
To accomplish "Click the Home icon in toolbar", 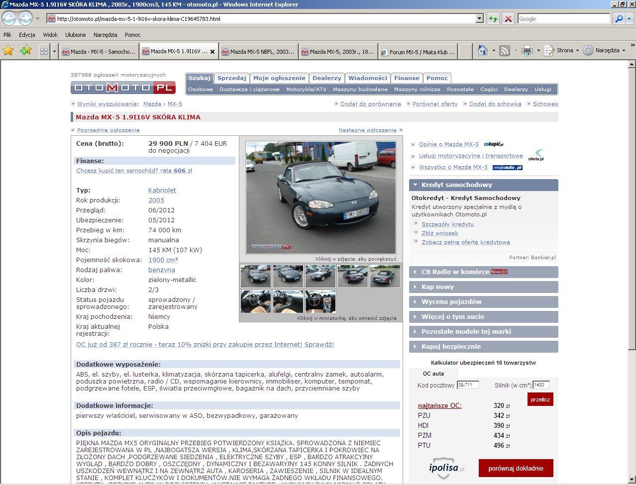I will click(482, 50).
